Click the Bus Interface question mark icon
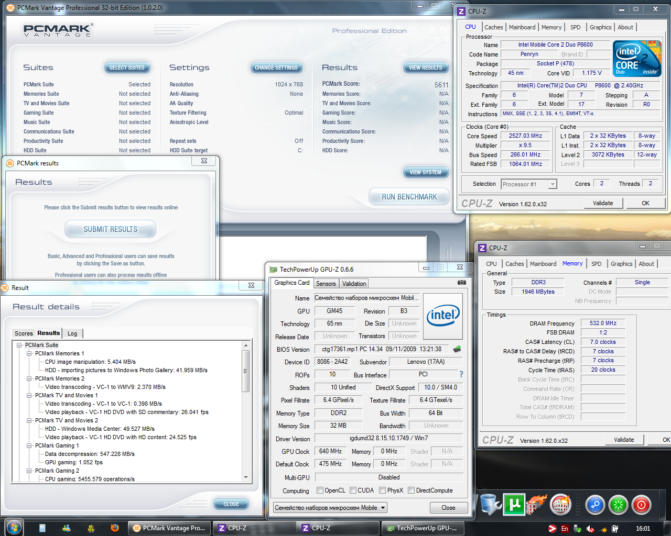The width and height of the screenshot is (671, 536). tap(461, 374)
